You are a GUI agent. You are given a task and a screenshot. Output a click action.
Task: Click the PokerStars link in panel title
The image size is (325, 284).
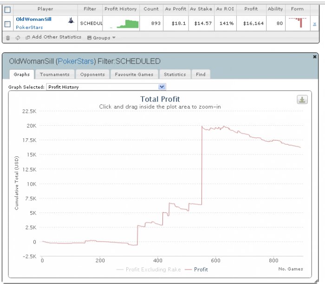pyautogui.click(x=76, y=61)
